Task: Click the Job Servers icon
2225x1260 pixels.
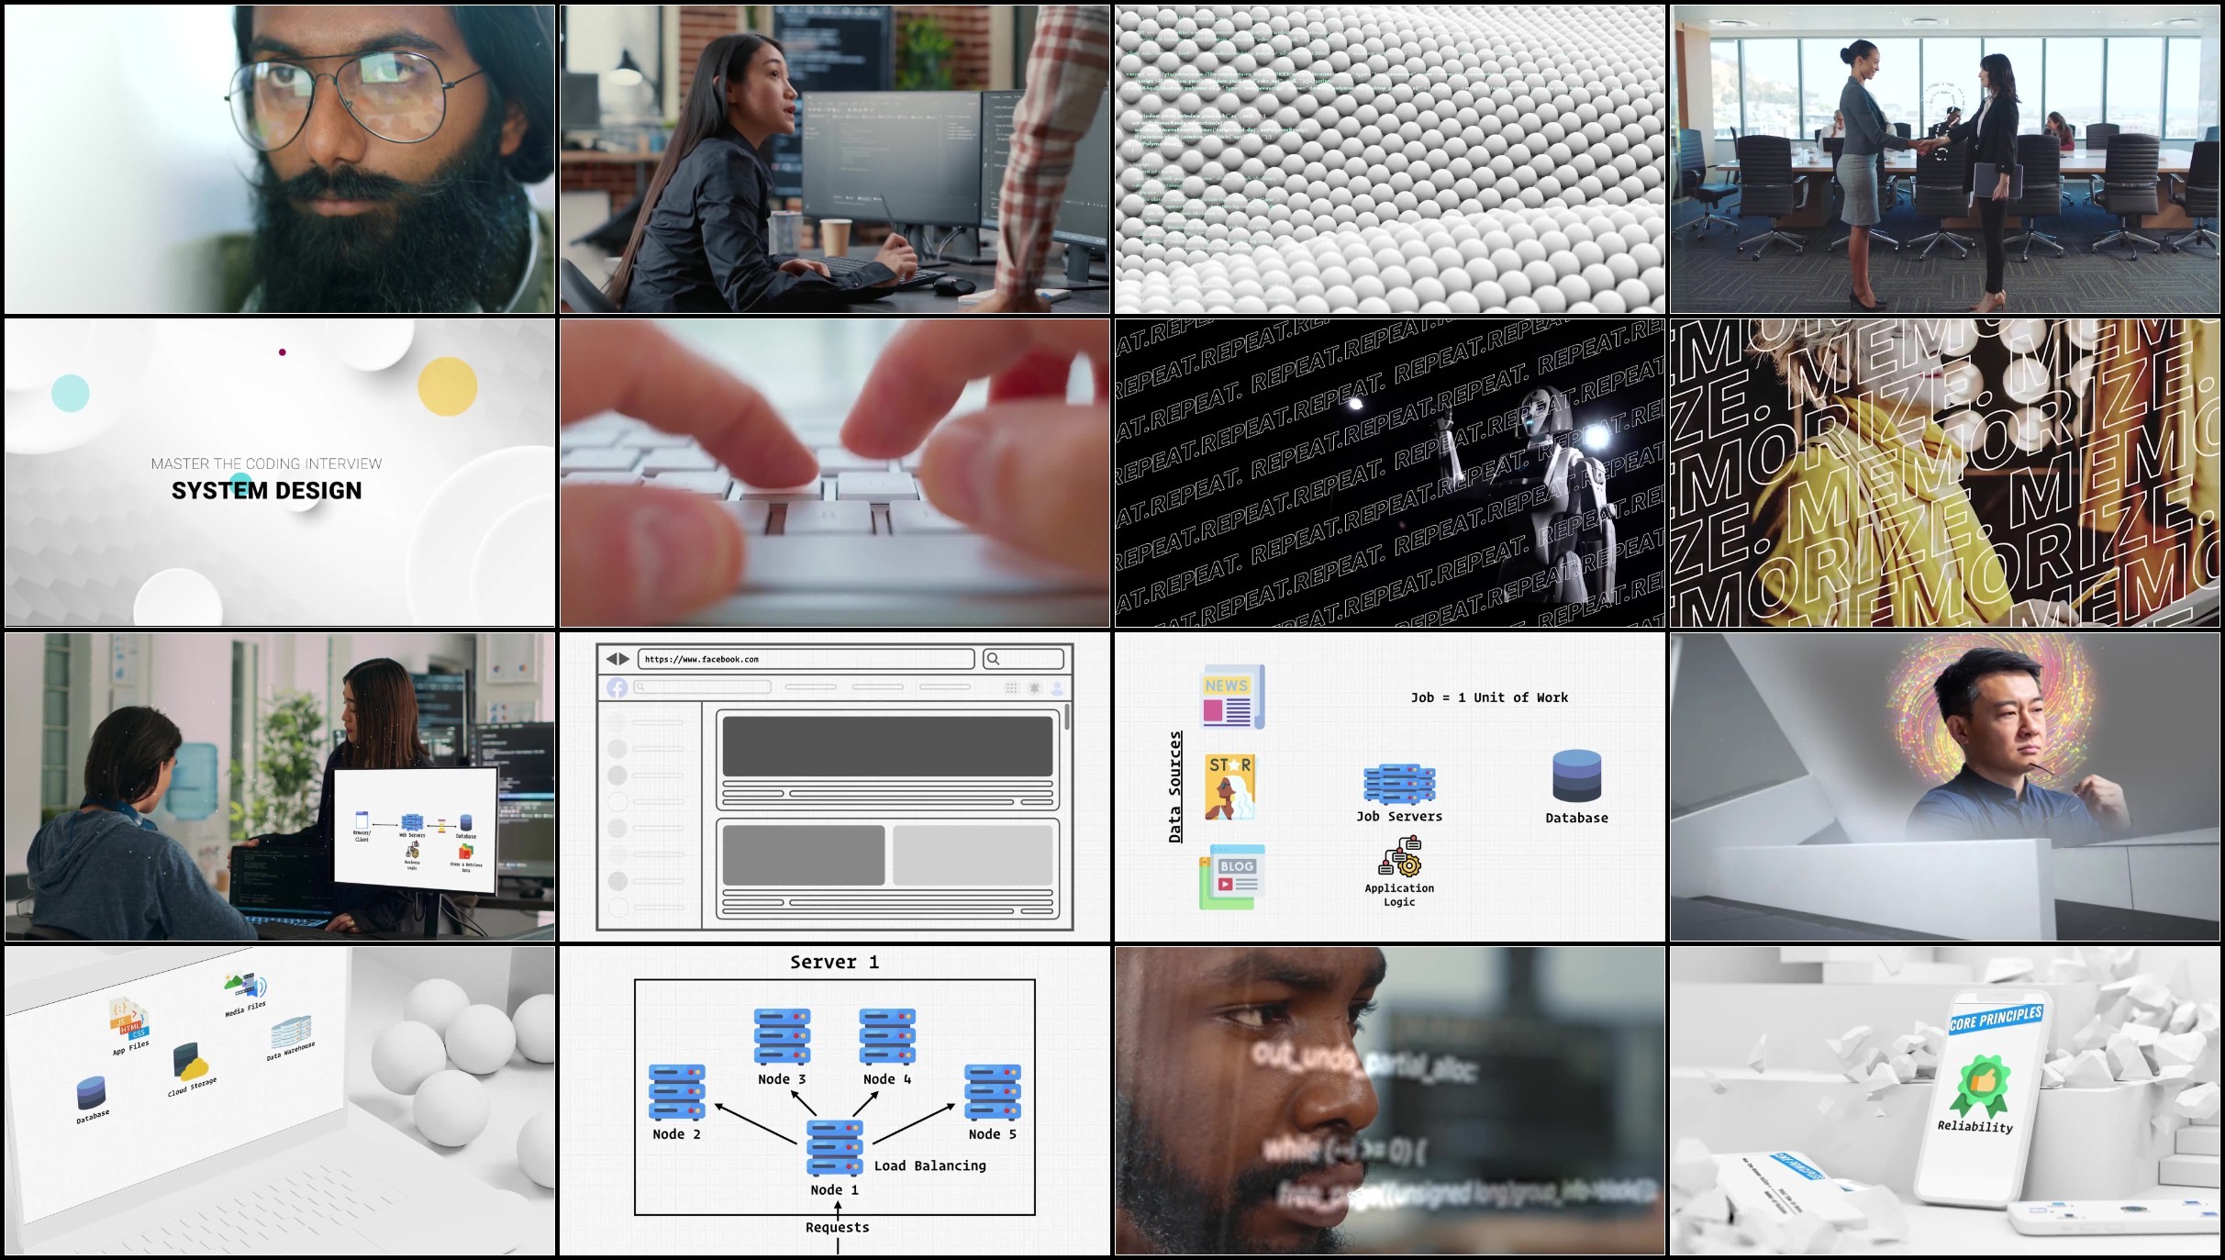Action: pyautogui.click(x=1399, y=784)
